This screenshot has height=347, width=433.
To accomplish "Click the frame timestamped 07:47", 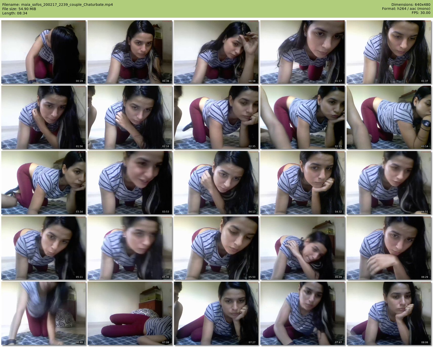I will pos(303,313).
